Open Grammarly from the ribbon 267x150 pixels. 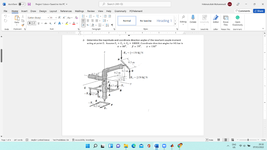tap(237, 17)
